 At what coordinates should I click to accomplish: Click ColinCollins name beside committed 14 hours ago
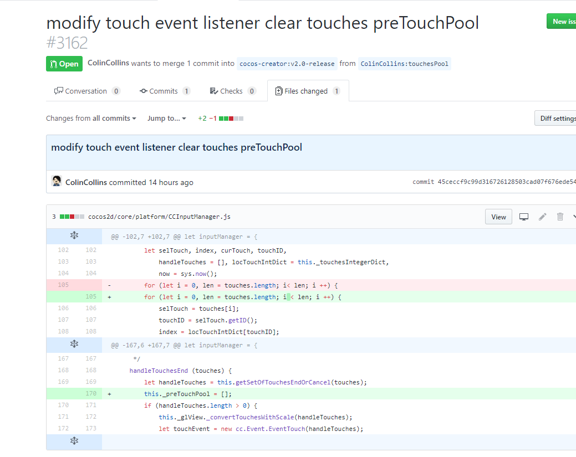pyautogui.click(x=86, y=182)
